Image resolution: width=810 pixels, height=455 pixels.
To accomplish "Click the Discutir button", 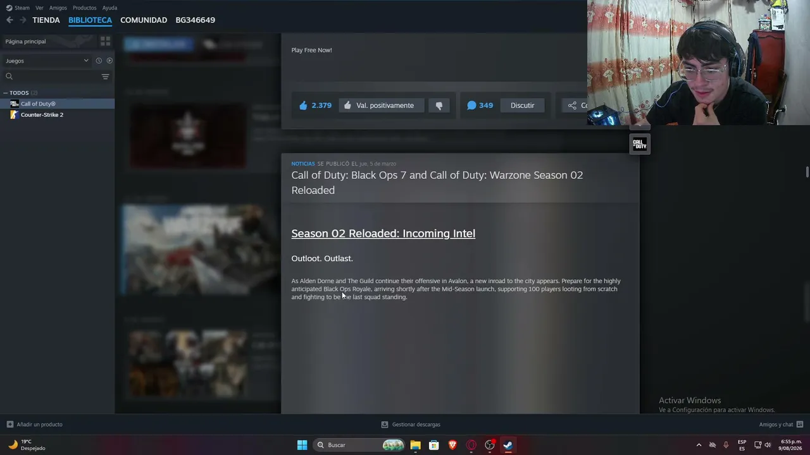I will click(x=523, y=106).
